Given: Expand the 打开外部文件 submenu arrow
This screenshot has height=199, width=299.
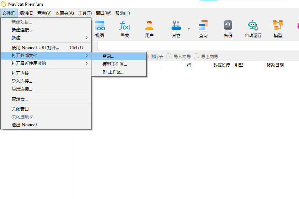Looking at the screenshot, I should point(87,55).
